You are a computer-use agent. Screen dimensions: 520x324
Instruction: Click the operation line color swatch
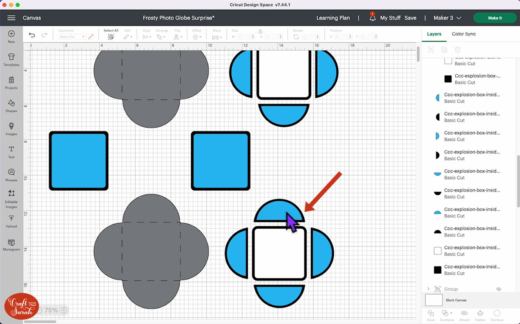[x=91, y=37]
